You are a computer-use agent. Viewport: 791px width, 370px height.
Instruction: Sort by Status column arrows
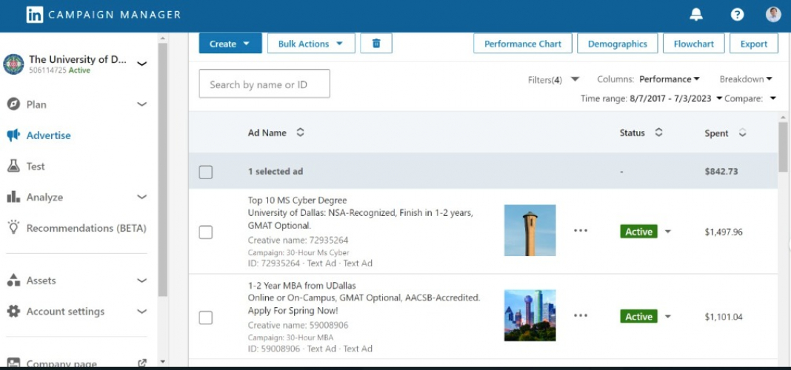click(658, 132)
